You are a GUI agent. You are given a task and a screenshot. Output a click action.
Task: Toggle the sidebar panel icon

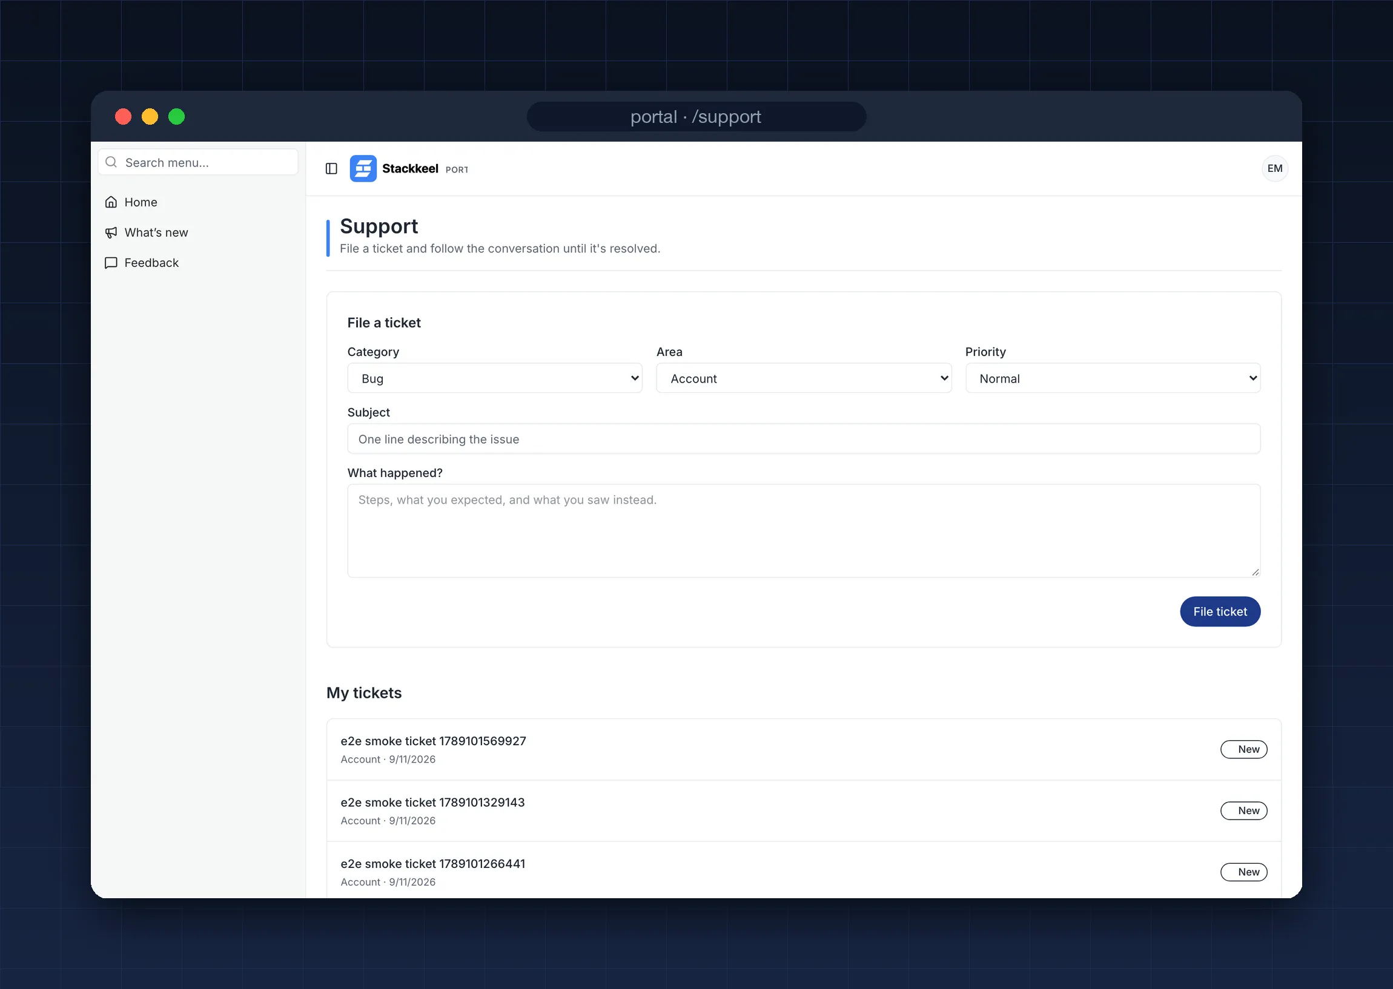[x=331, y=169]
